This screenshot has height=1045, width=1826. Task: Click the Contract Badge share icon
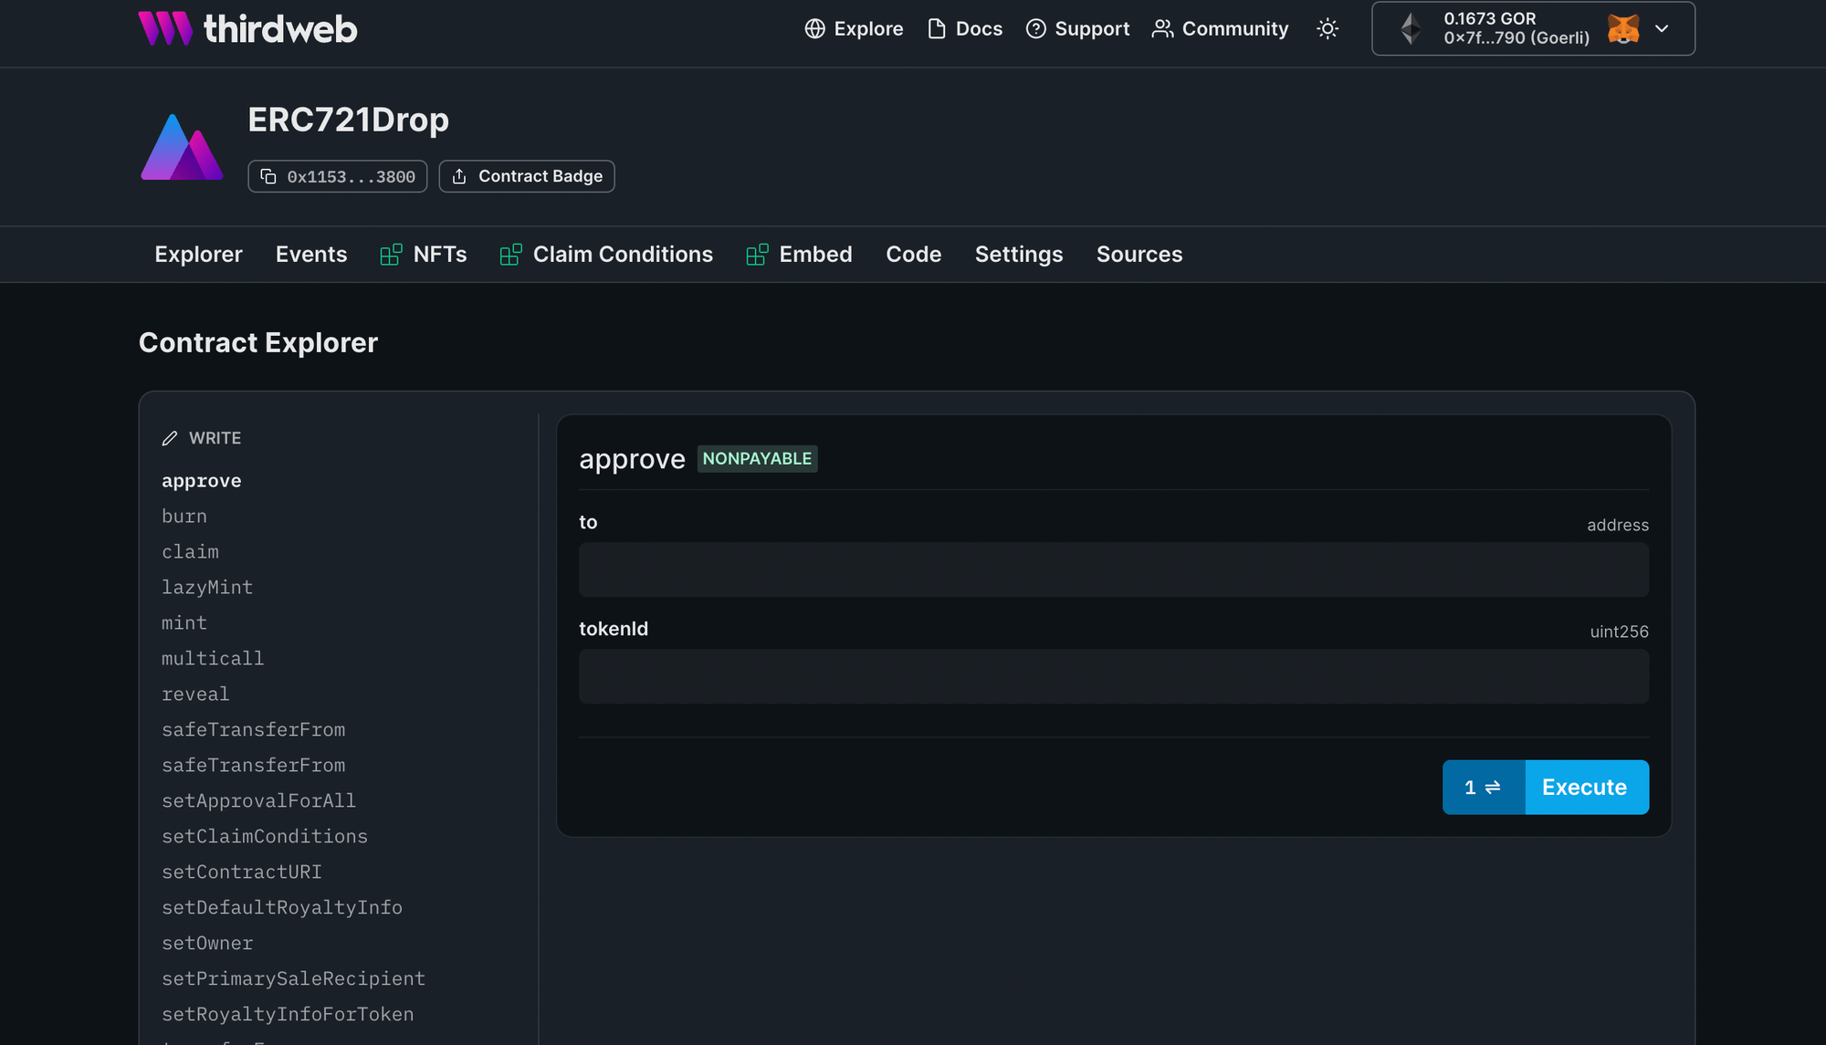pyautogui.click(x=460, y=176)
